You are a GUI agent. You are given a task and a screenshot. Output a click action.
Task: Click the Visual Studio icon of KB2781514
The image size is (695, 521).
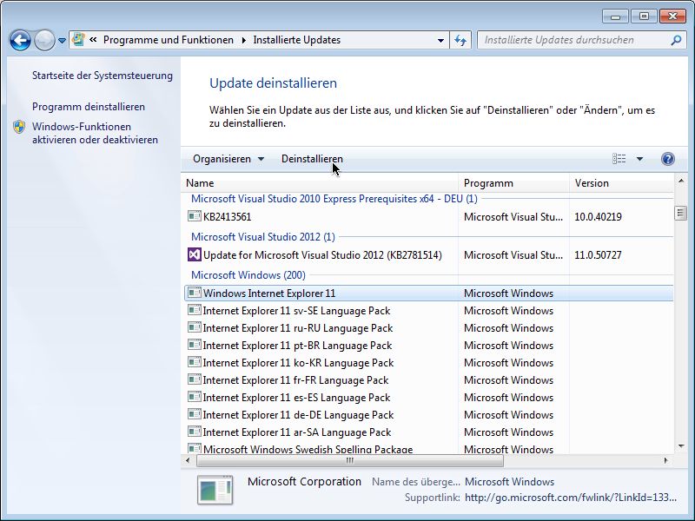click(194, 254)
